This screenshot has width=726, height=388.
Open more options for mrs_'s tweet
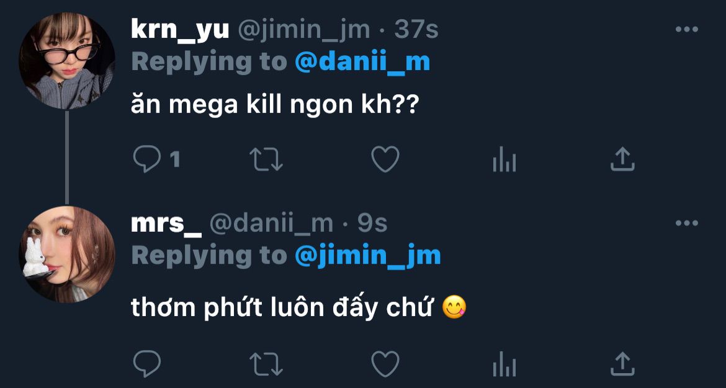[x=686, y=223]
